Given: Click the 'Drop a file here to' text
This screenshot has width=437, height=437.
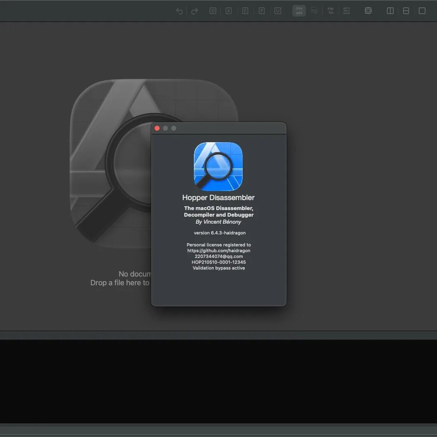Looking at the screenshot, I should pyautogui.click(x=120, y=283).
